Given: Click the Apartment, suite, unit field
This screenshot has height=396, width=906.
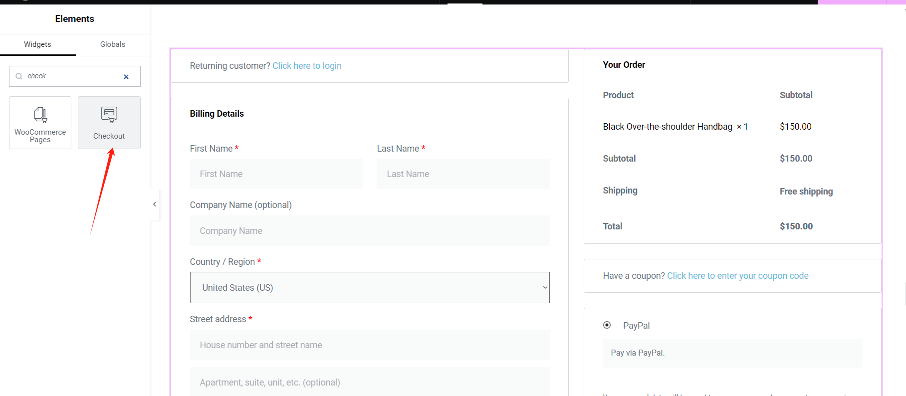Looking at the screenshot, I should [x=369, y=382].
